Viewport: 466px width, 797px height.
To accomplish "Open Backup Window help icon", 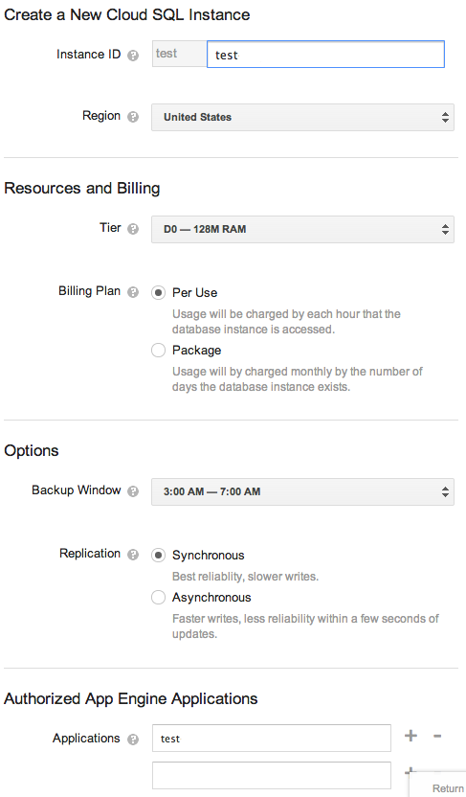I will pos(133,491).
